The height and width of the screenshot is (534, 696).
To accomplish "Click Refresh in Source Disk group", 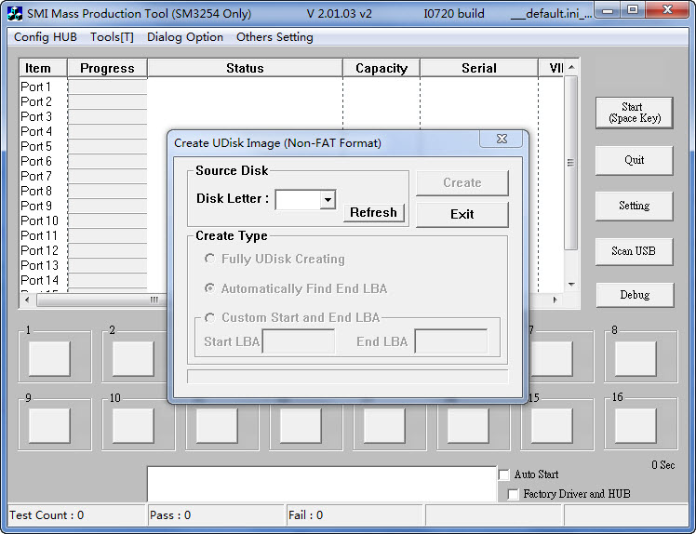I will [373, 213].
